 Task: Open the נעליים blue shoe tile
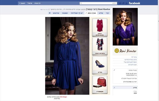coord(100,65)
